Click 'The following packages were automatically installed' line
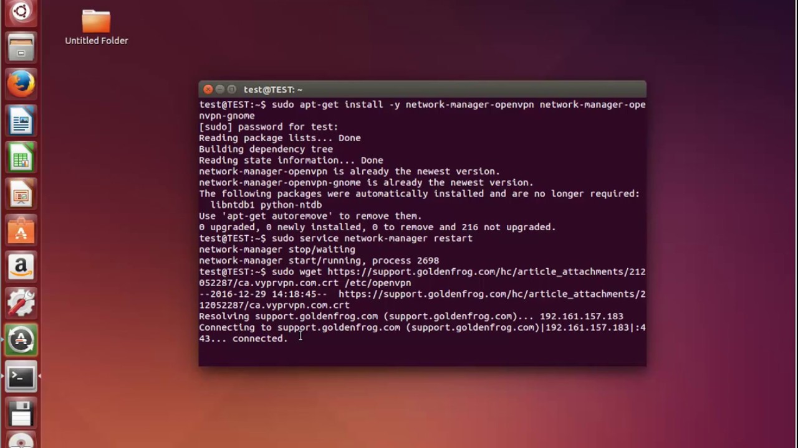The width and height of the screenshot is (798, 448). pos(419,194)
